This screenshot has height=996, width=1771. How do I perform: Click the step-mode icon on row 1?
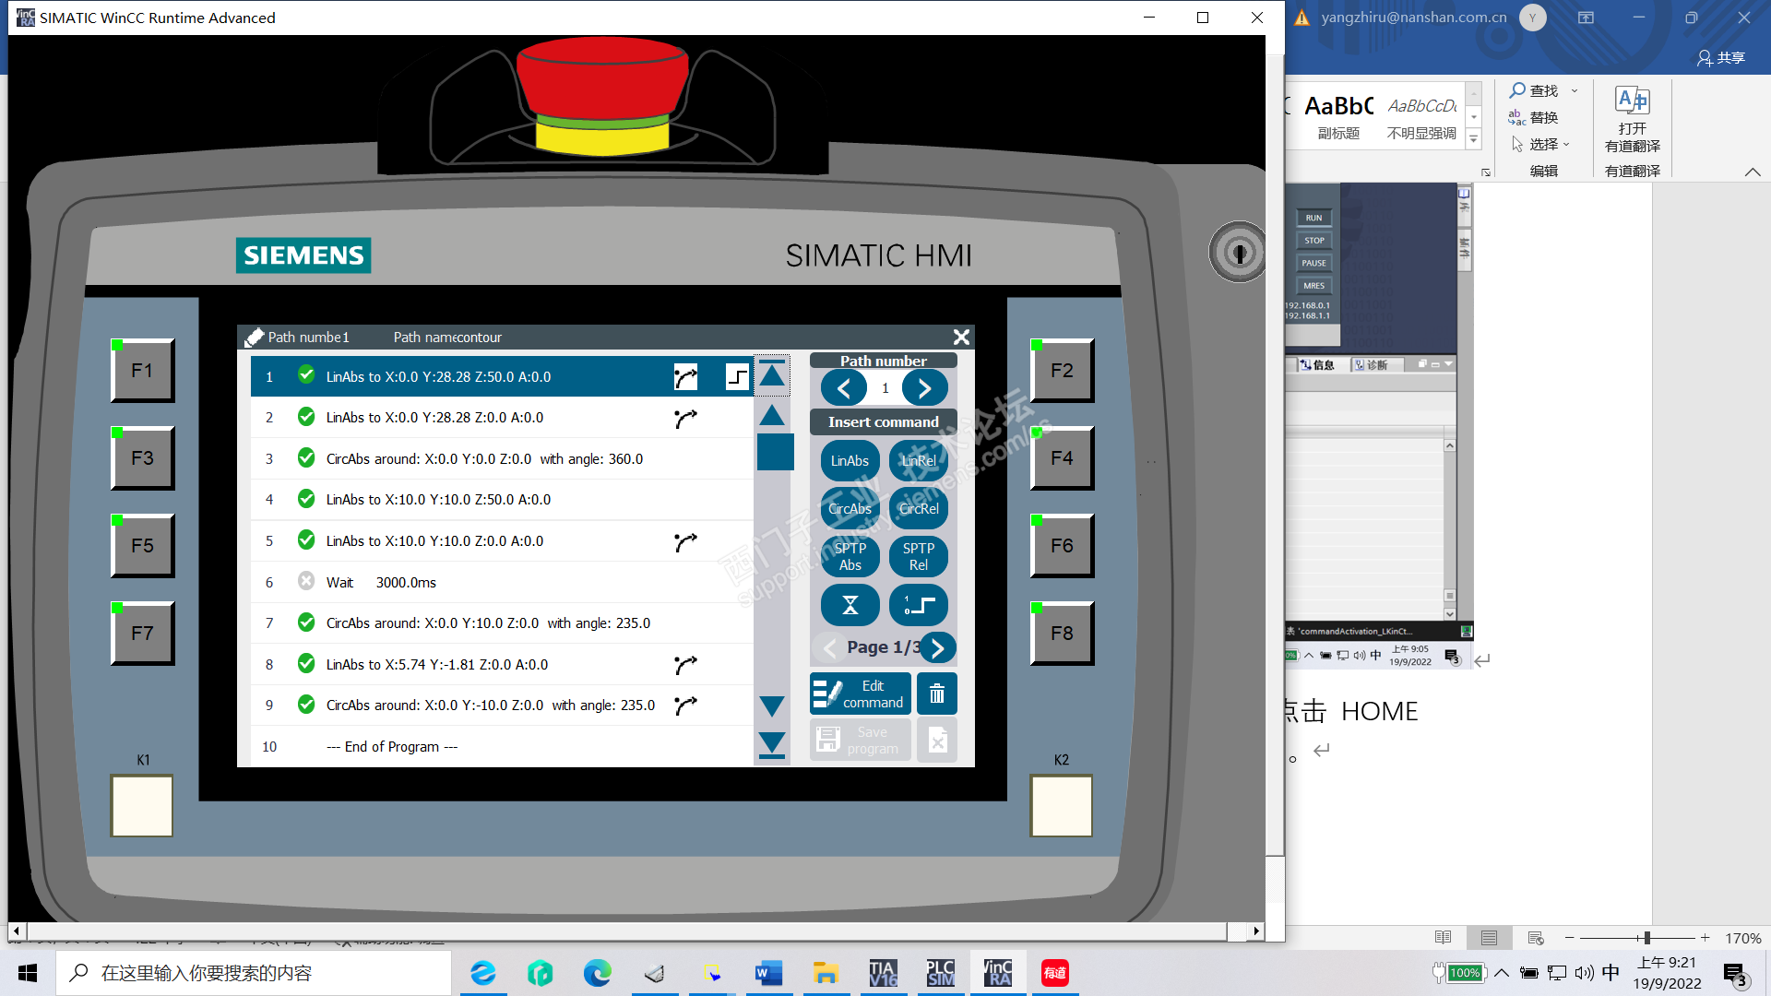click(737, 376)
